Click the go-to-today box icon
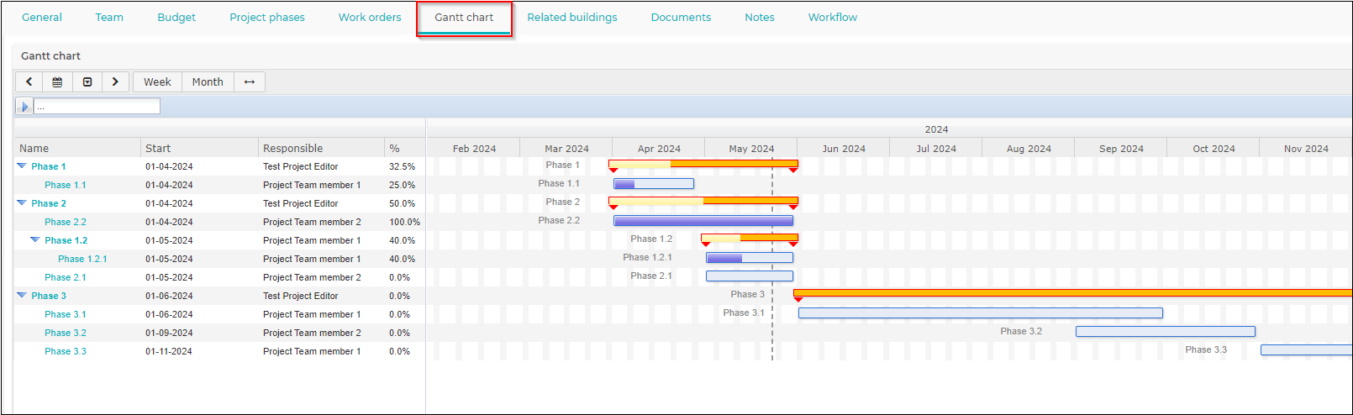Screen dimensions: 1353x415 87,81
